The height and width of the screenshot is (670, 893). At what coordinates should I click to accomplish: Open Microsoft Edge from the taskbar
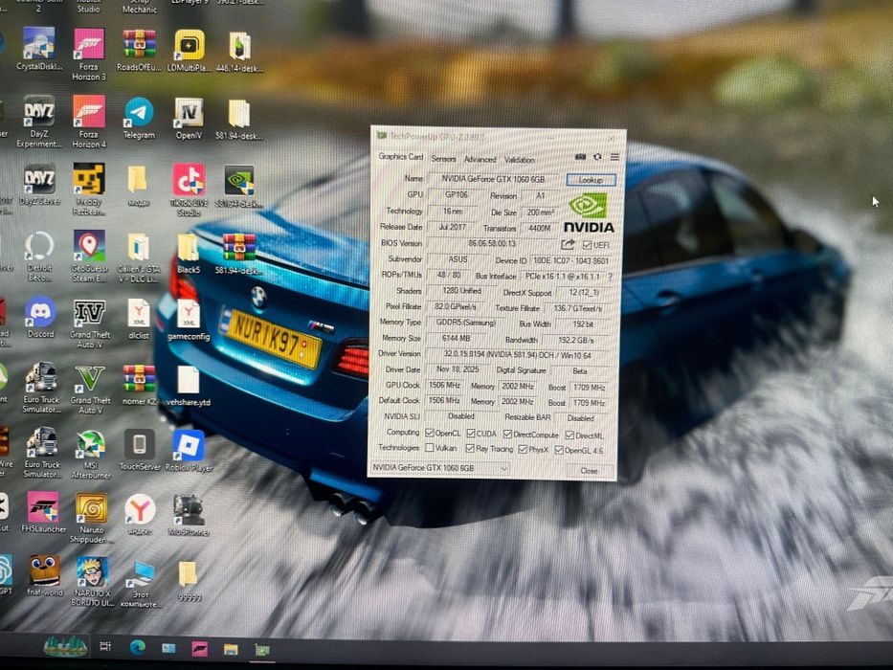137,647
